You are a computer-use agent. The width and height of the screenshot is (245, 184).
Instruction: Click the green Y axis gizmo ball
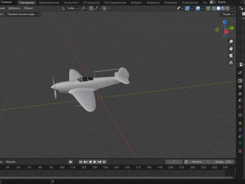232,28
